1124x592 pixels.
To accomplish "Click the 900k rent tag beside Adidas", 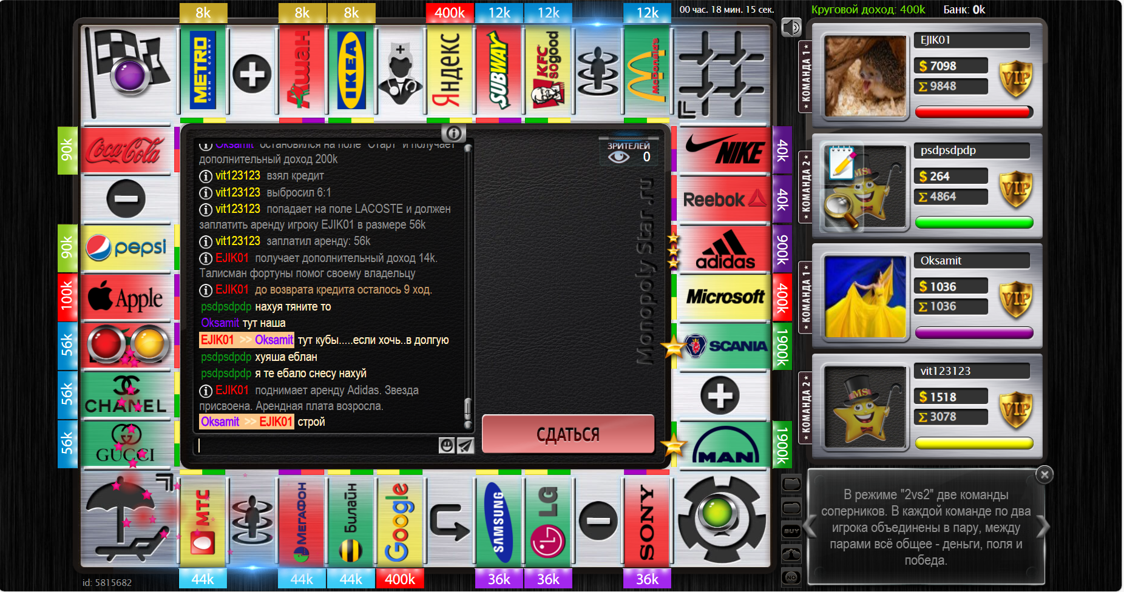I will click(x=782, y=249).
